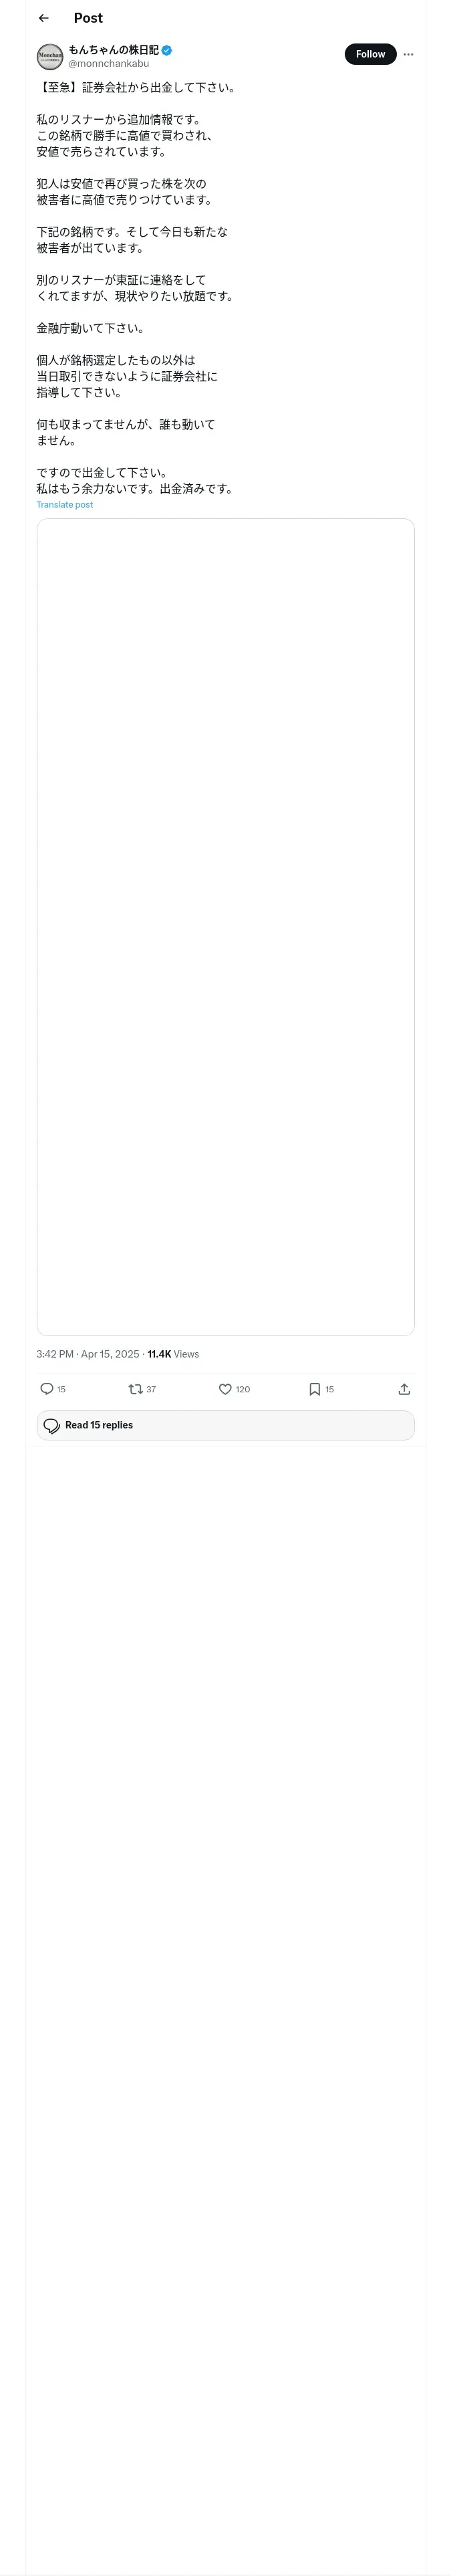Open the more options ellipsis menu
The height and width of the screenshot is (2576, 451).
[408, 54]
